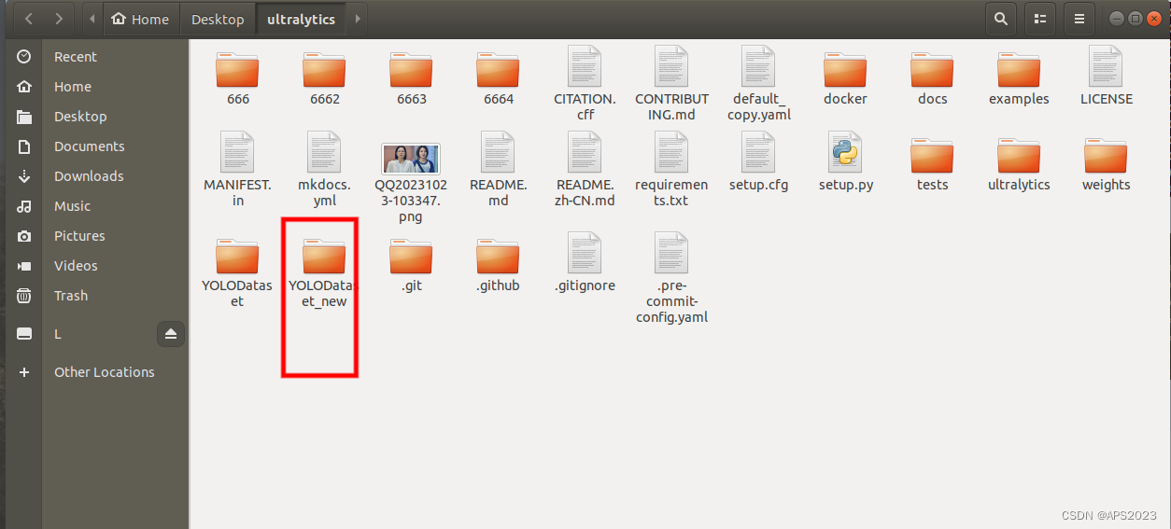The width and height of the screenshot is (1171, 529).
Task: Select the setup.cfg file icon
Action: pyautogui.click(x=758, y=152)
